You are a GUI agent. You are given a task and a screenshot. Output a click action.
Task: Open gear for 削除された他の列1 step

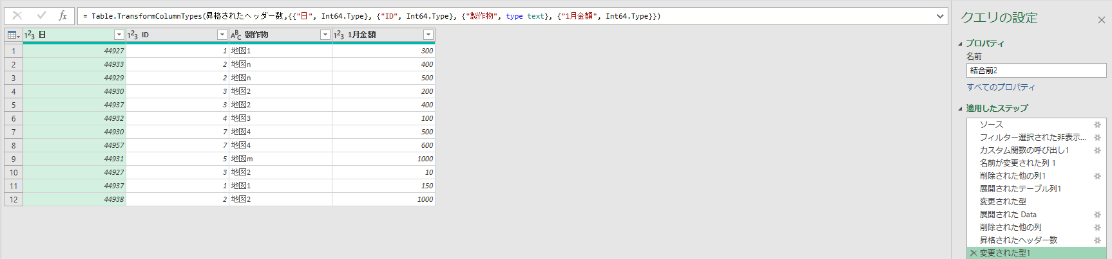(x=1097, y=176)
